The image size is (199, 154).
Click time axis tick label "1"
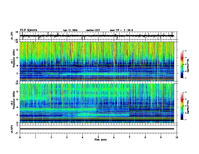35,137
